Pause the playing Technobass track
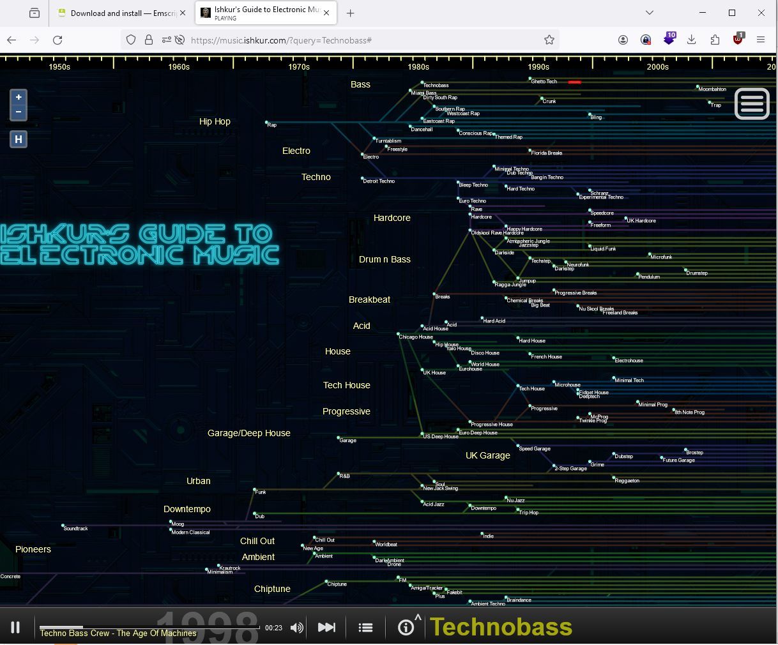778x645 pixels. [15, 627]
